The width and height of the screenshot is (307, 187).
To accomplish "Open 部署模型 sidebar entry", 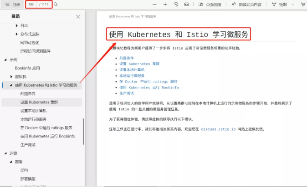I will pos(28,179).
